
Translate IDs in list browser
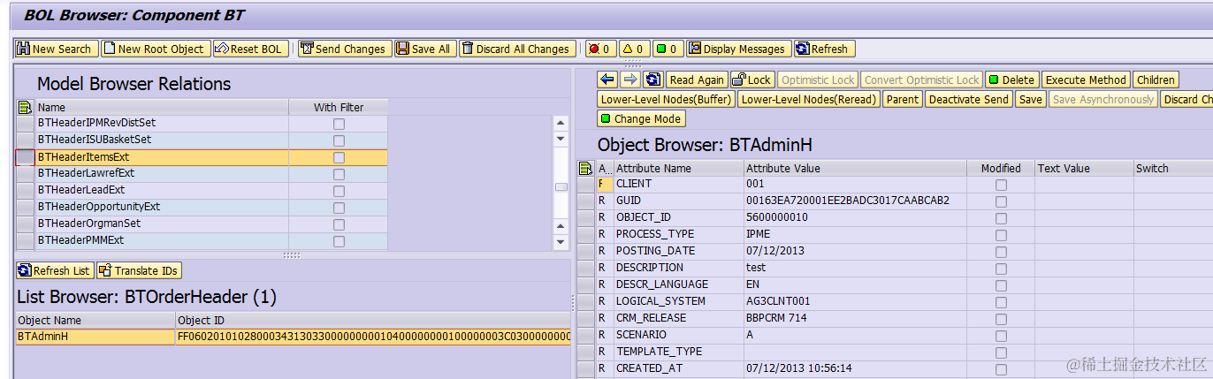click(x=139, y=270)
